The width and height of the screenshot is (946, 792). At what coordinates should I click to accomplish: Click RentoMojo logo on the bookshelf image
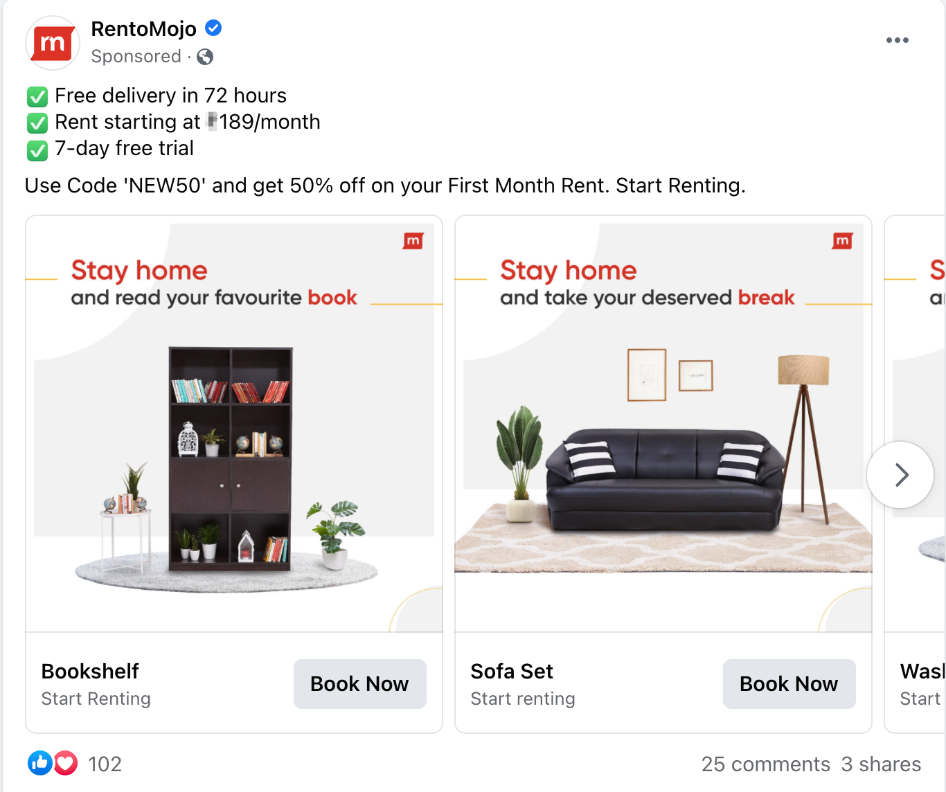[x=413, y=241]
